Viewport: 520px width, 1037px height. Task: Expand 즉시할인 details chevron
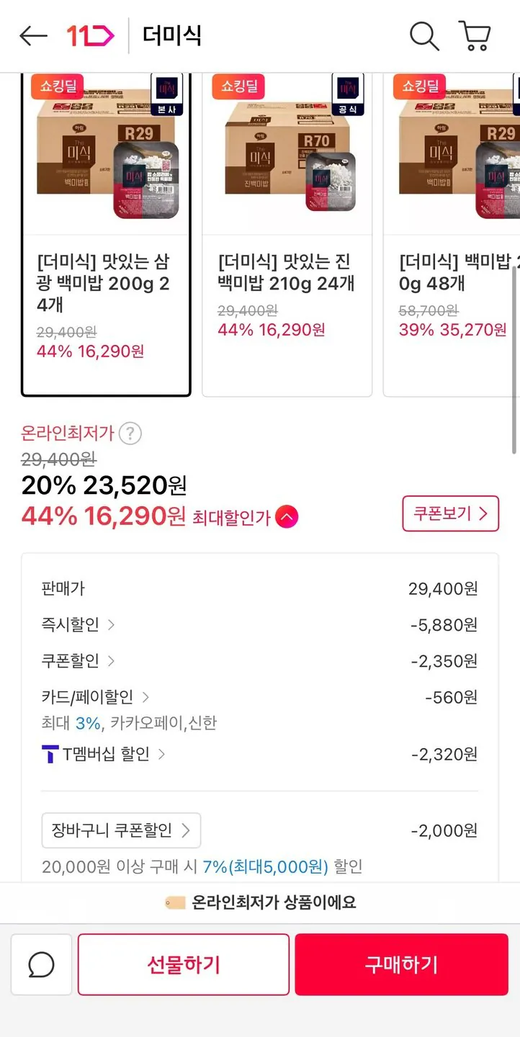tap(111, 625)
